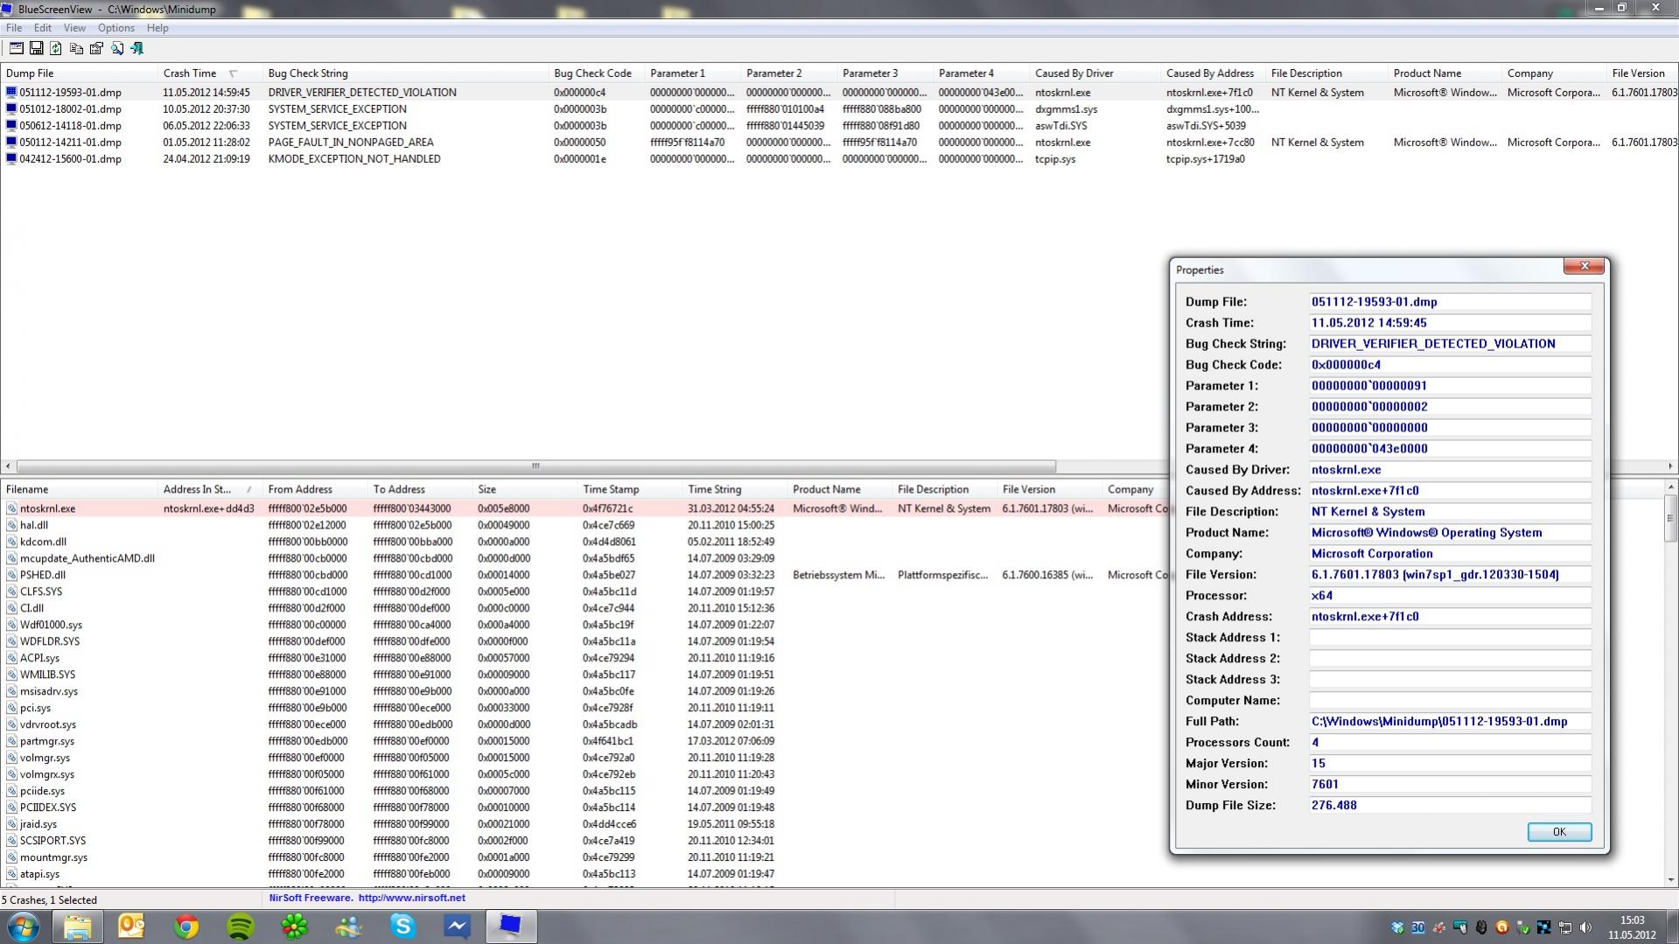Click the File Version field in Properties

point(1450,575)
